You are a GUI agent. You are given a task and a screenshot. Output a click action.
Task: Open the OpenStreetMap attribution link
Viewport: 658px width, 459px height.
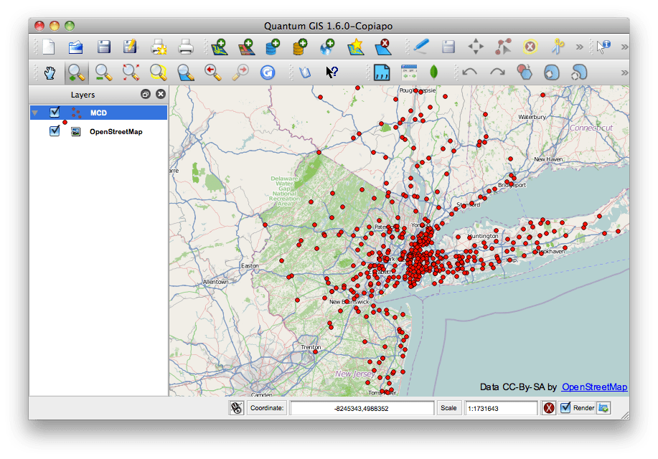tap(594, 387)
